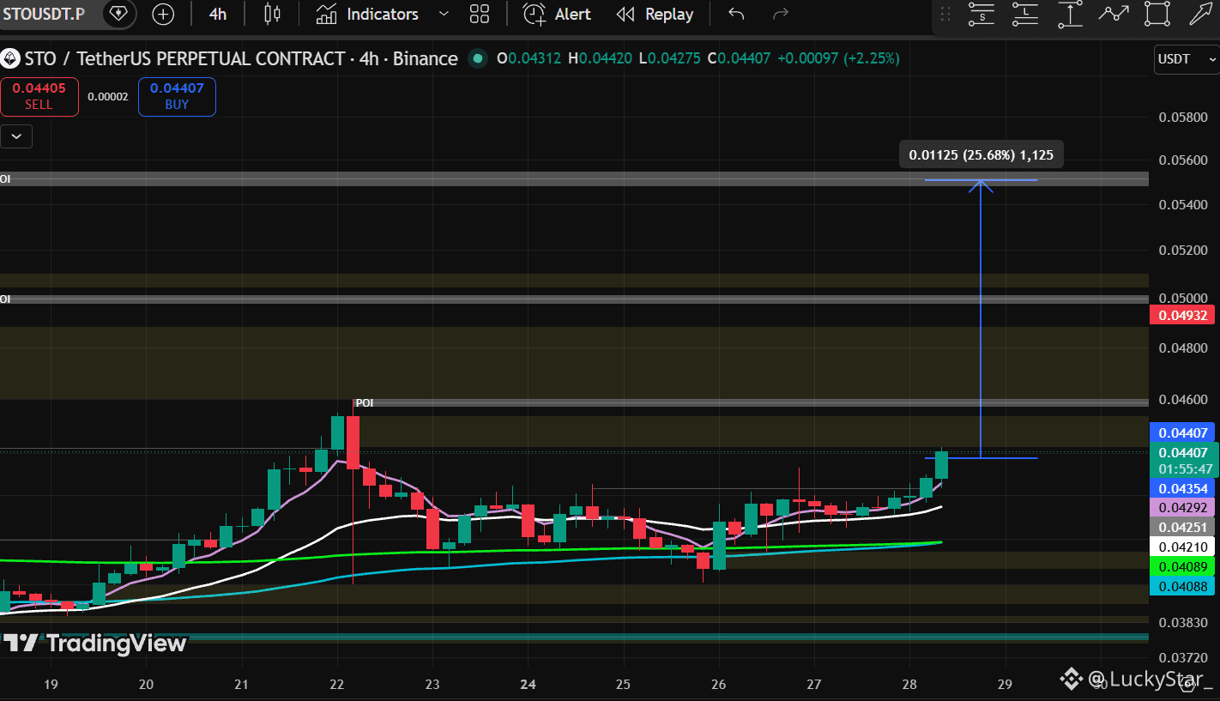
Task: Click the green 0.04089 moving average label
Action: 1183,566
